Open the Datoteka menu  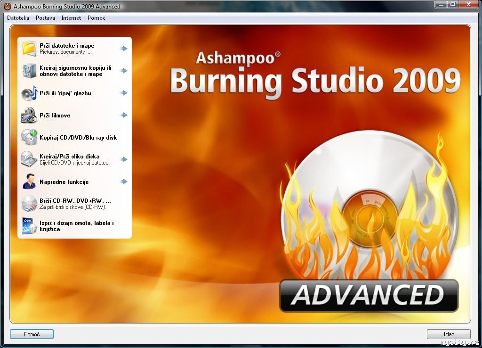(x=18, y=18)
